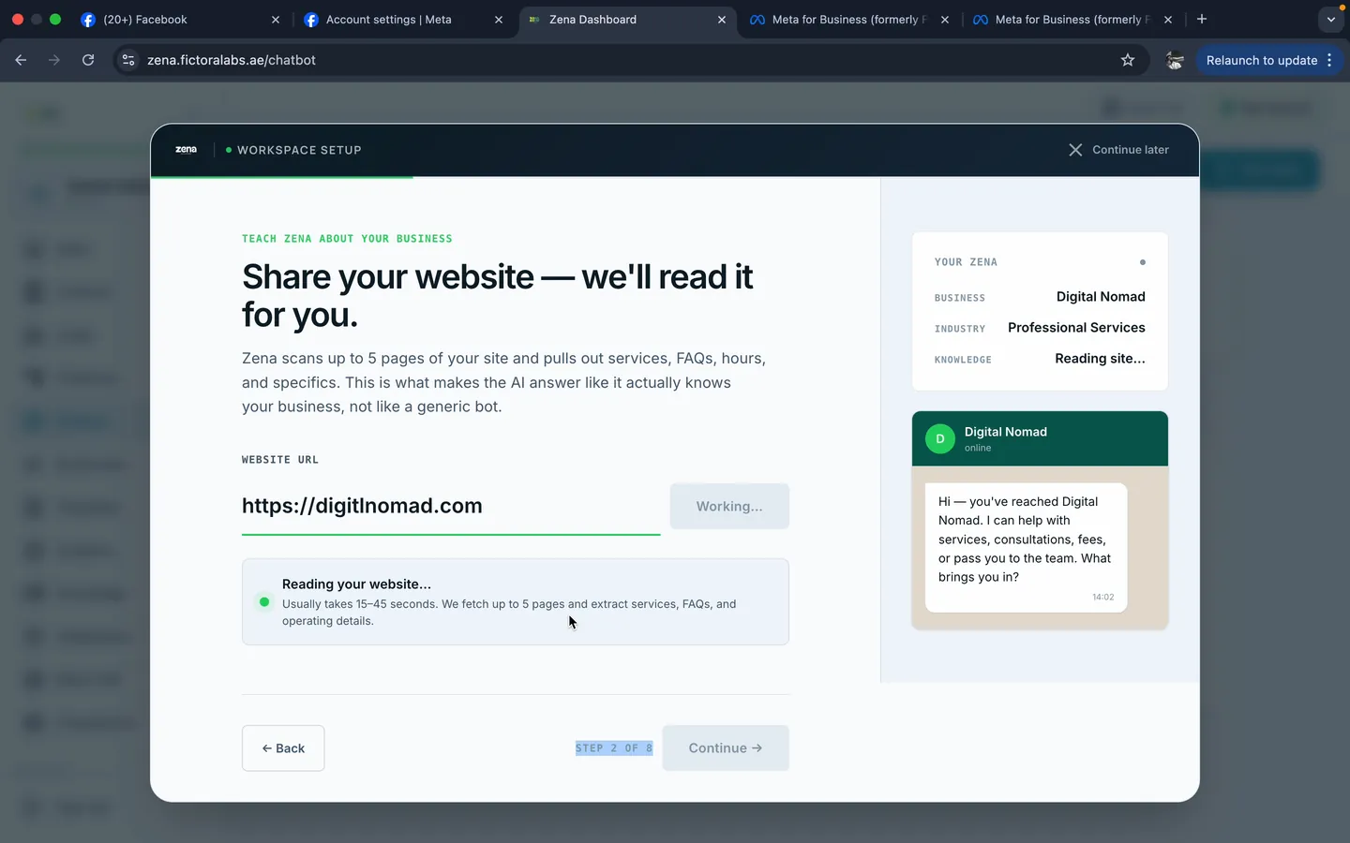
Task: Open the site information icon in the address bar
Action: pos(128,60)
